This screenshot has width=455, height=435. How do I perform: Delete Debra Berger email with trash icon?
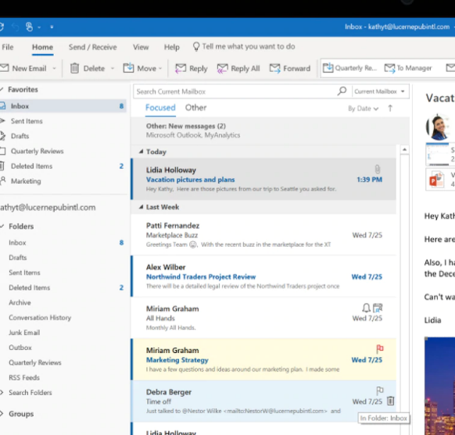click(x=391, y=401)
